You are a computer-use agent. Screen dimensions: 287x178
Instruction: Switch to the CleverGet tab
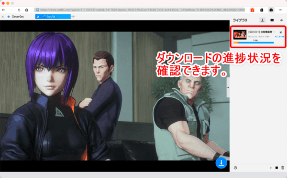click(18, 17)
